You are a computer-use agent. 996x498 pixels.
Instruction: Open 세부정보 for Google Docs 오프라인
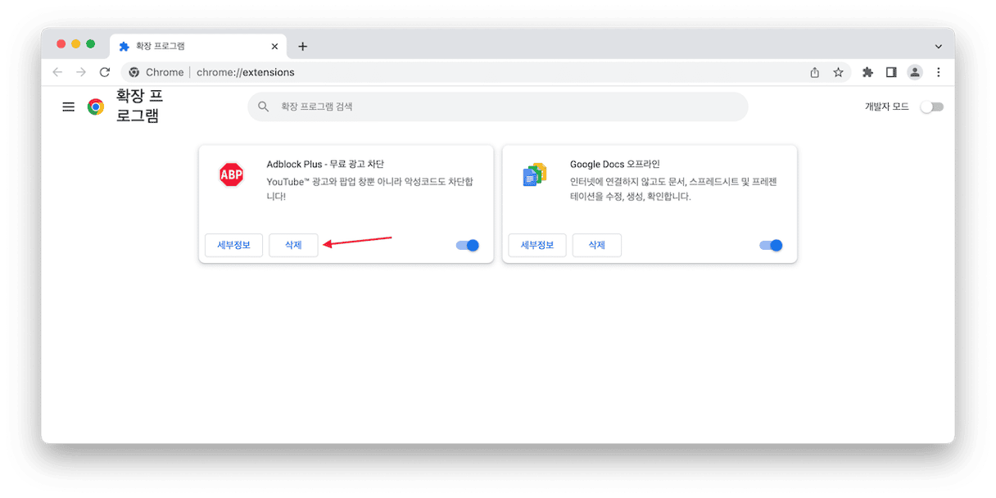(x=537, y=245)
